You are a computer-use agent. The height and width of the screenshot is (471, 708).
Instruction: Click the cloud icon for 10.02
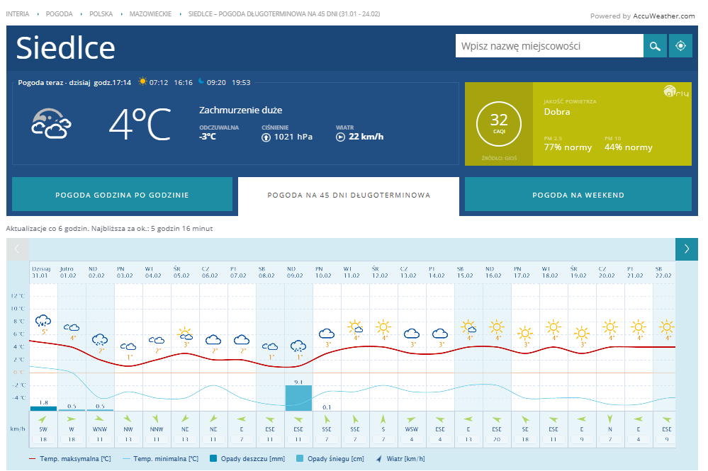(327, 333)
